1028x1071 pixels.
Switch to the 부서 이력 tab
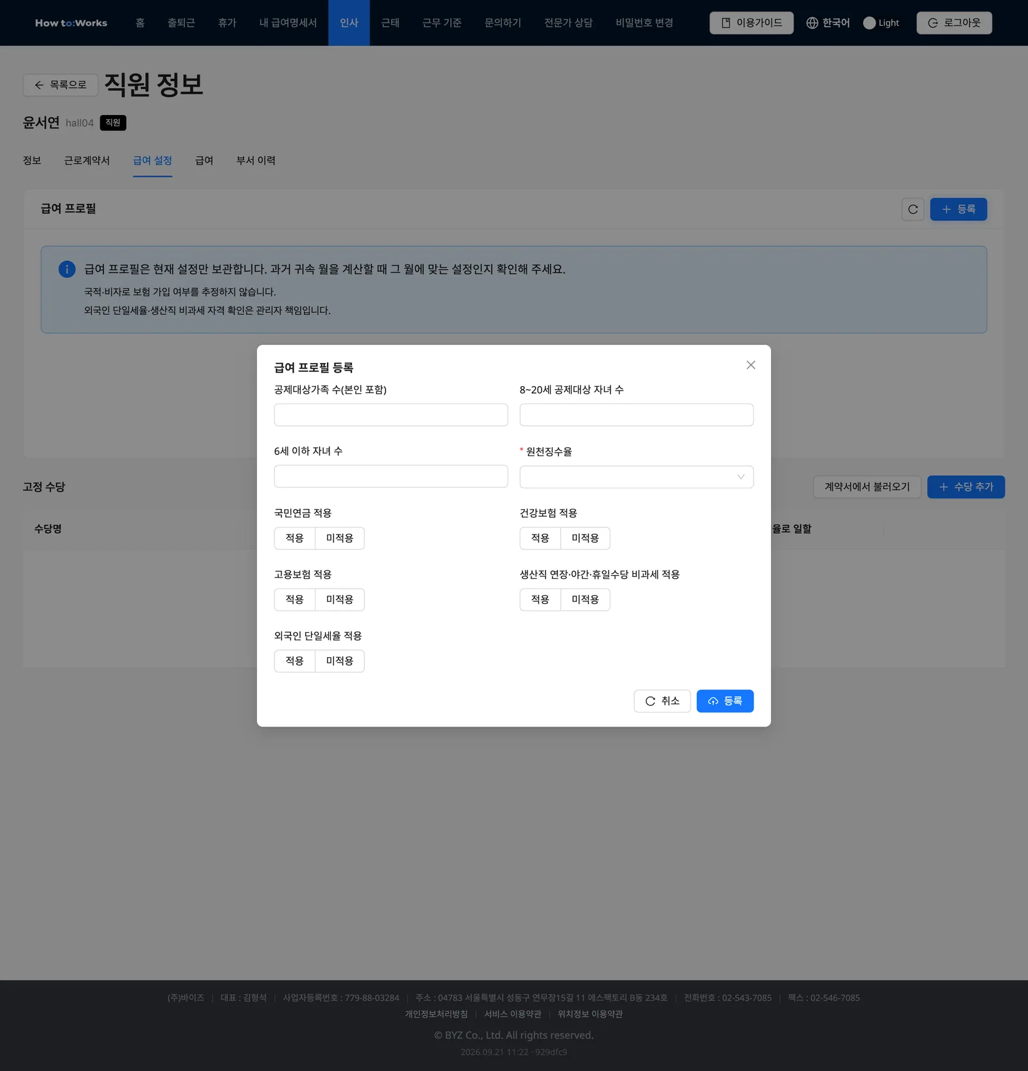[x=256, y=161]
